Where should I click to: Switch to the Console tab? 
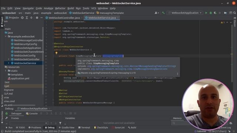click(x=32, y=113)
